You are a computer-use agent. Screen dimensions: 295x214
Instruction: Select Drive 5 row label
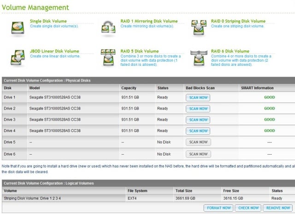click(x=10, y=142)
